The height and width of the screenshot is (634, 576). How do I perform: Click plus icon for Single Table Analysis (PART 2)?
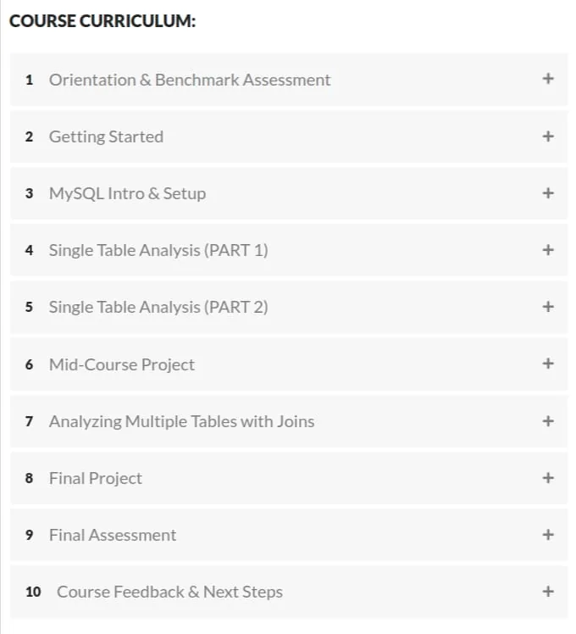548,307
